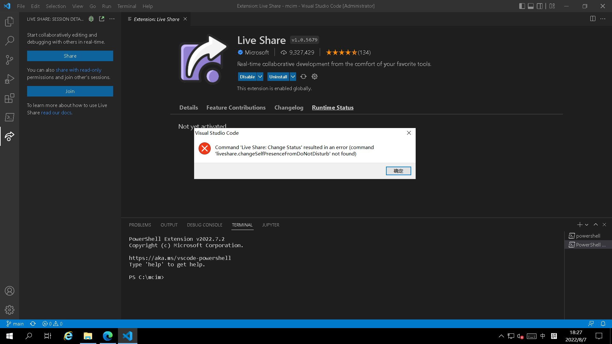612x344 pixels.
Task: Open the Terminal menu
Action: 127,6
